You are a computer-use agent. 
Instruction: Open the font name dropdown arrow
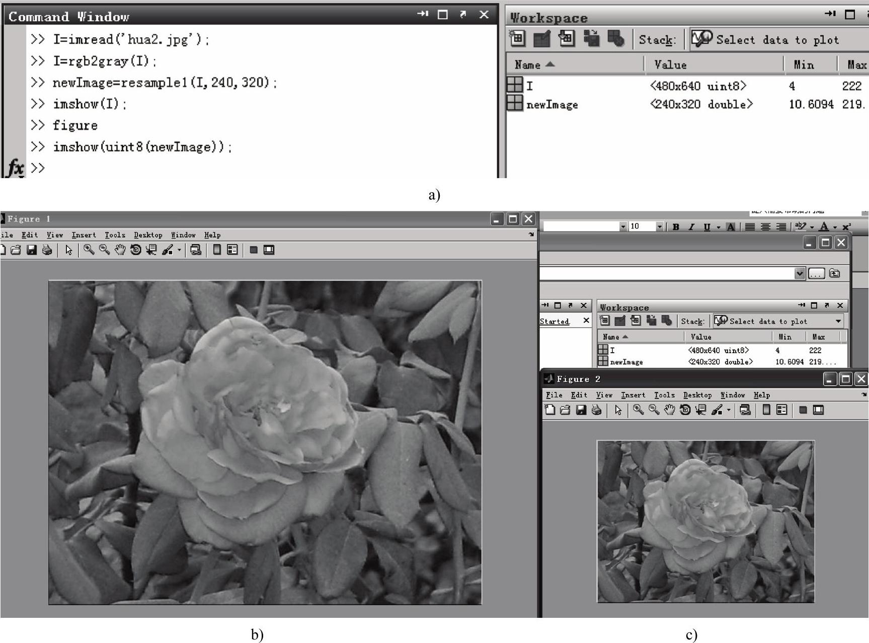coord(623,227)
